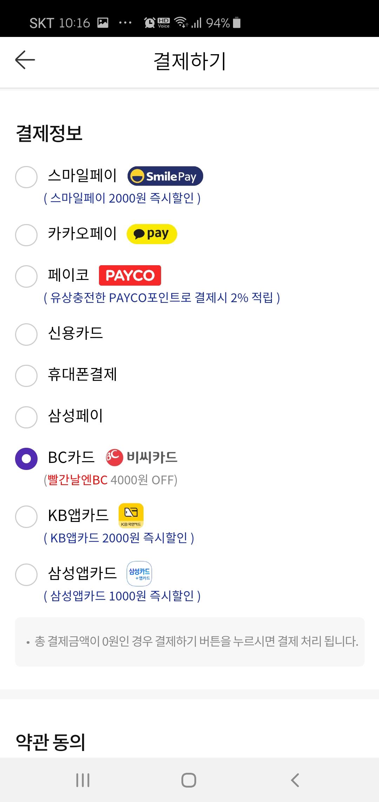Tap the KB국민카드 app icon
379x802 pixels.
coord(131,516)
